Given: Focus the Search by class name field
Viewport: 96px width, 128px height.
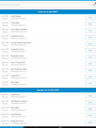Looking at the screenshot, I should [x=45, y=5].
